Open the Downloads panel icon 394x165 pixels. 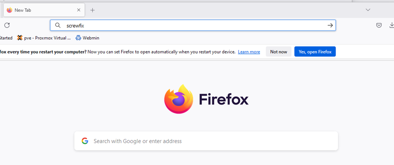click(x=391, y=26)
